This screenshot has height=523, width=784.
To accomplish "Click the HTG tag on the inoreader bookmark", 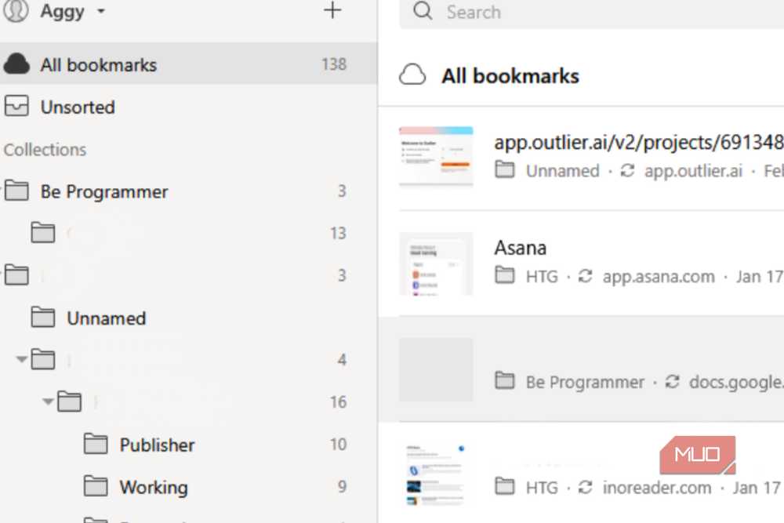I will tap(542, 488).
